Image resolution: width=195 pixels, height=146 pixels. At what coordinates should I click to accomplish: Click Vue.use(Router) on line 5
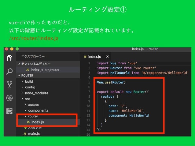coord(111,82)
